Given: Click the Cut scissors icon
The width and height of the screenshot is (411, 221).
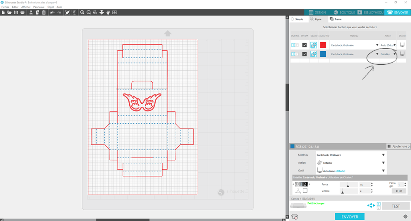Looking at the screenshot, I should 31,13.
